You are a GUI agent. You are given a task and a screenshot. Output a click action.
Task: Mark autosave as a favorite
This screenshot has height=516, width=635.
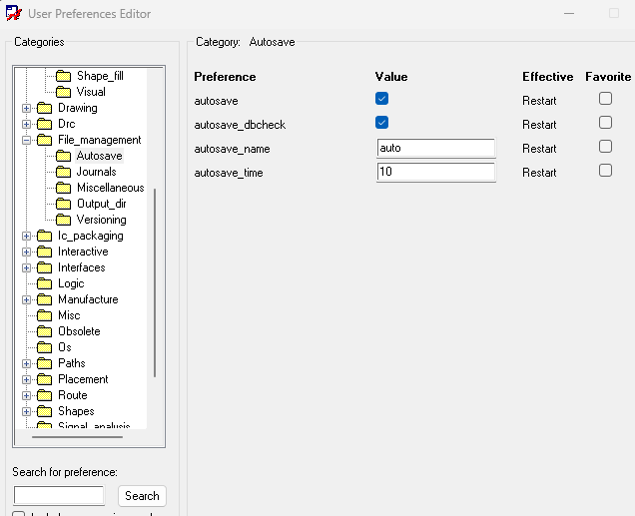click(x=605, y=99)
